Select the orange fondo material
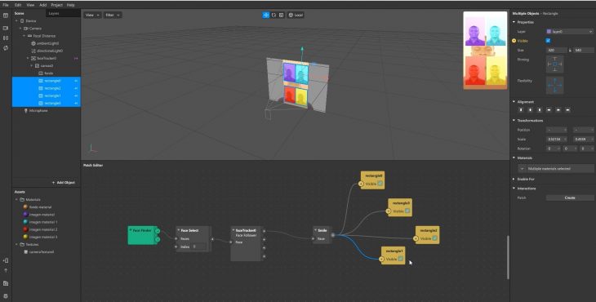This screenshot has height=302, width=596. (x=38, y=207)
